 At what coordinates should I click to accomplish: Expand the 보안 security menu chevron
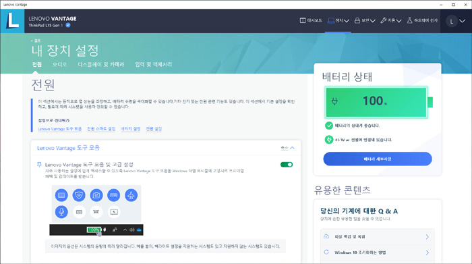[x=373, y=21]
